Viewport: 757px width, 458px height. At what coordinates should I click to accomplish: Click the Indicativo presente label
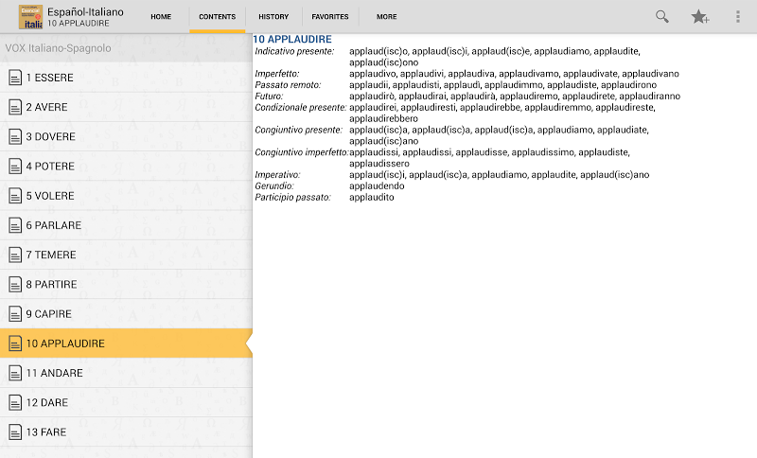point(294,51)
